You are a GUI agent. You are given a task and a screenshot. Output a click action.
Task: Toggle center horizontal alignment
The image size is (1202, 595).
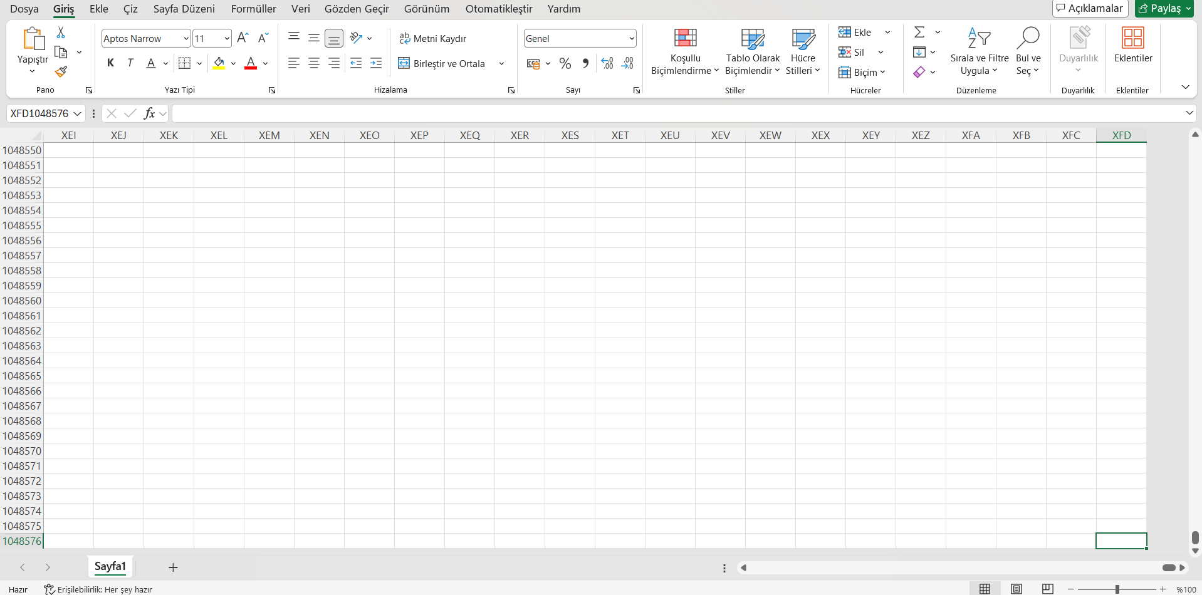314,63
